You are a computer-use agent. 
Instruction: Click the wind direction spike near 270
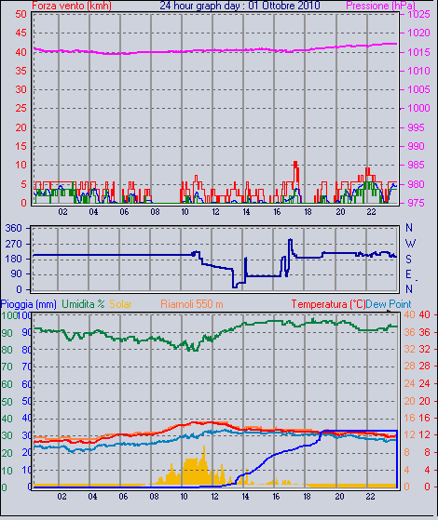[290, 240]
